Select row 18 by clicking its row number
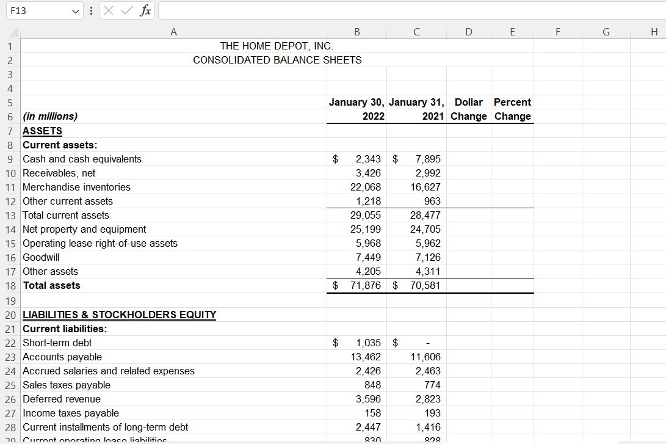Image resolution: width=666 pixels, height=444 pixels. [10, 285]
